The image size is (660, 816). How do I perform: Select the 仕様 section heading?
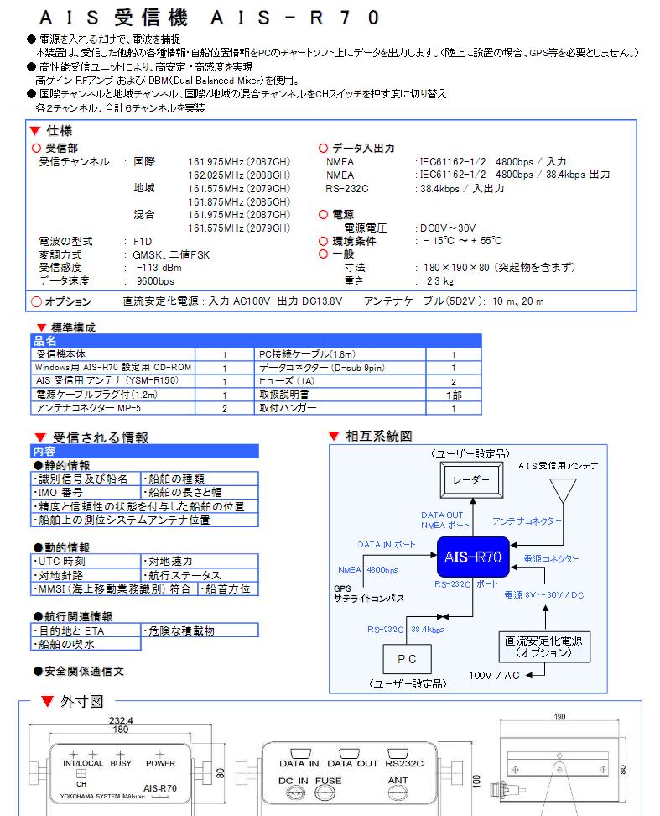pos(60,130)
